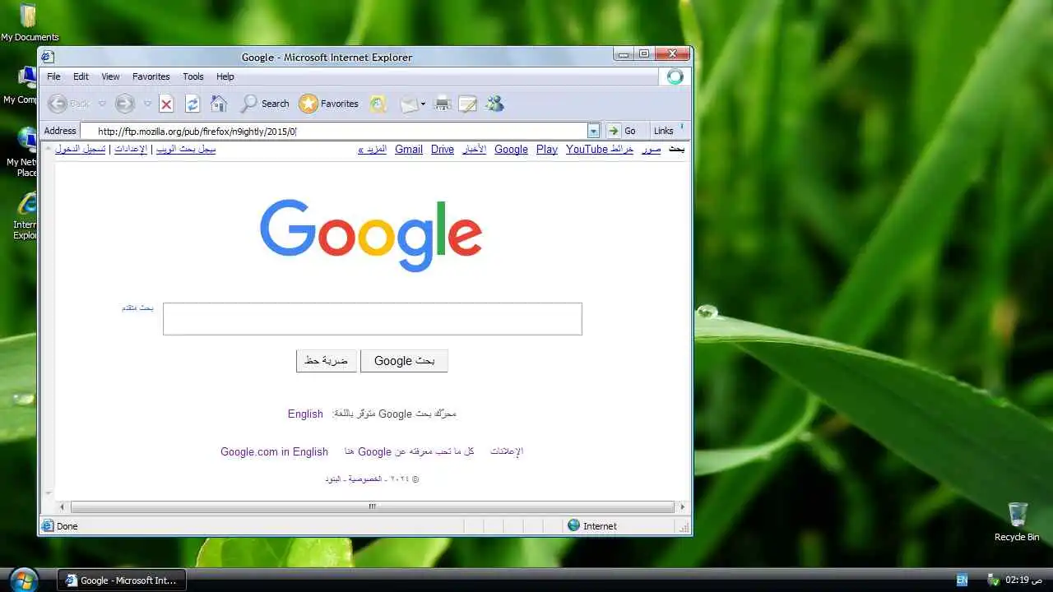1053x592 pixels.
Task: Expand the Mail button dropdown arrow
Action: point(423,104)
